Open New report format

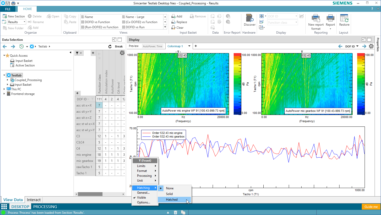click(x=316, y=22)
